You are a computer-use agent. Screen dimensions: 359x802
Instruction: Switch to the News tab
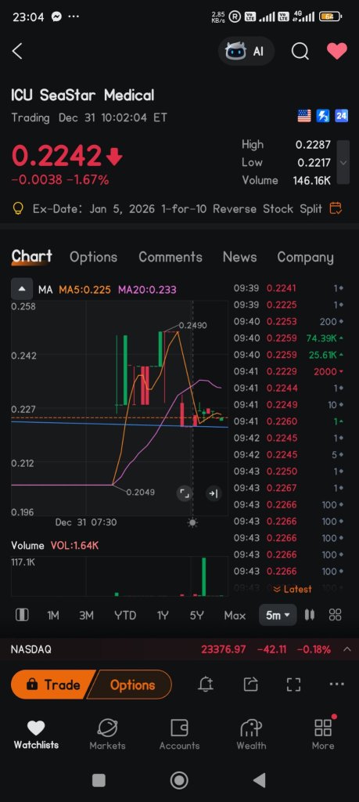click(x=239, y=257)
